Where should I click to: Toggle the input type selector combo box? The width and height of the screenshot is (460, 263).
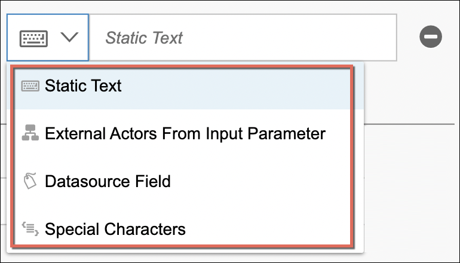coord(48,38)
